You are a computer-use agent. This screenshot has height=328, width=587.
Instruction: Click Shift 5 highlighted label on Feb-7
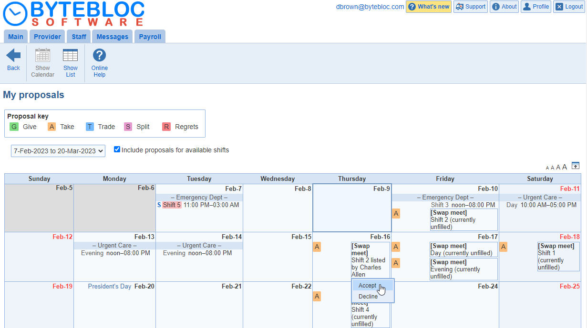pyautogui.click(x=172, y=205)
